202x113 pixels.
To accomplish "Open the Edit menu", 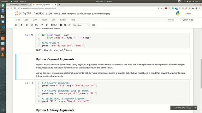I will pyautogui.click(x=26, y=20).
